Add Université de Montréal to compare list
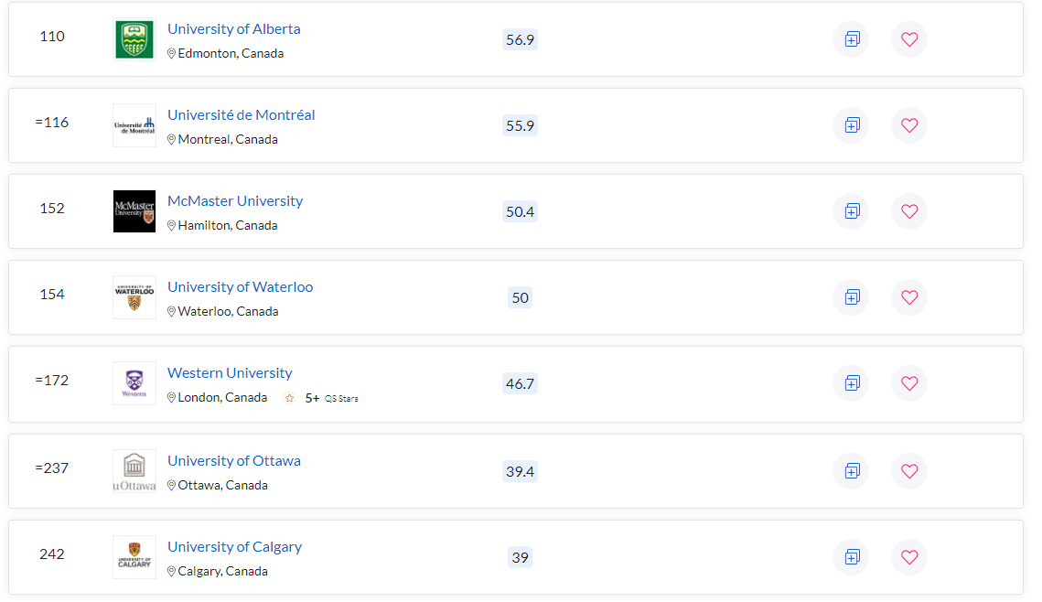Viewport: 1042px width, 602px height. point(852,125)
